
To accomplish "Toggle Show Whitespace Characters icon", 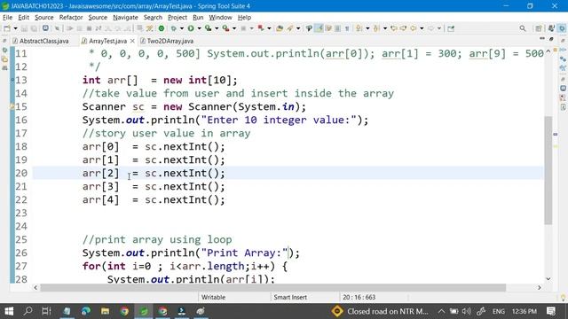I will (x=347, y=28).
